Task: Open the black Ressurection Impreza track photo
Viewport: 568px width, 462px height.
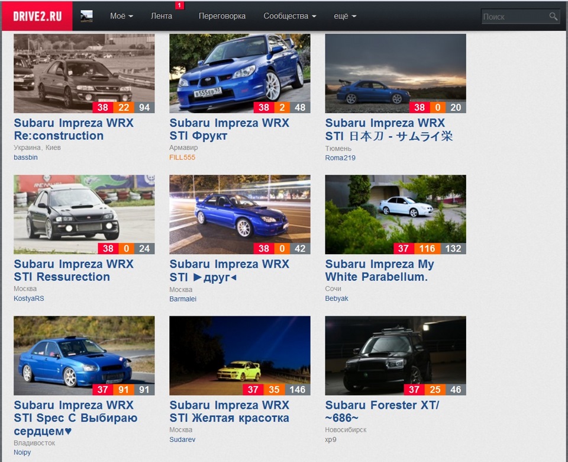Action: coord(84,214)
